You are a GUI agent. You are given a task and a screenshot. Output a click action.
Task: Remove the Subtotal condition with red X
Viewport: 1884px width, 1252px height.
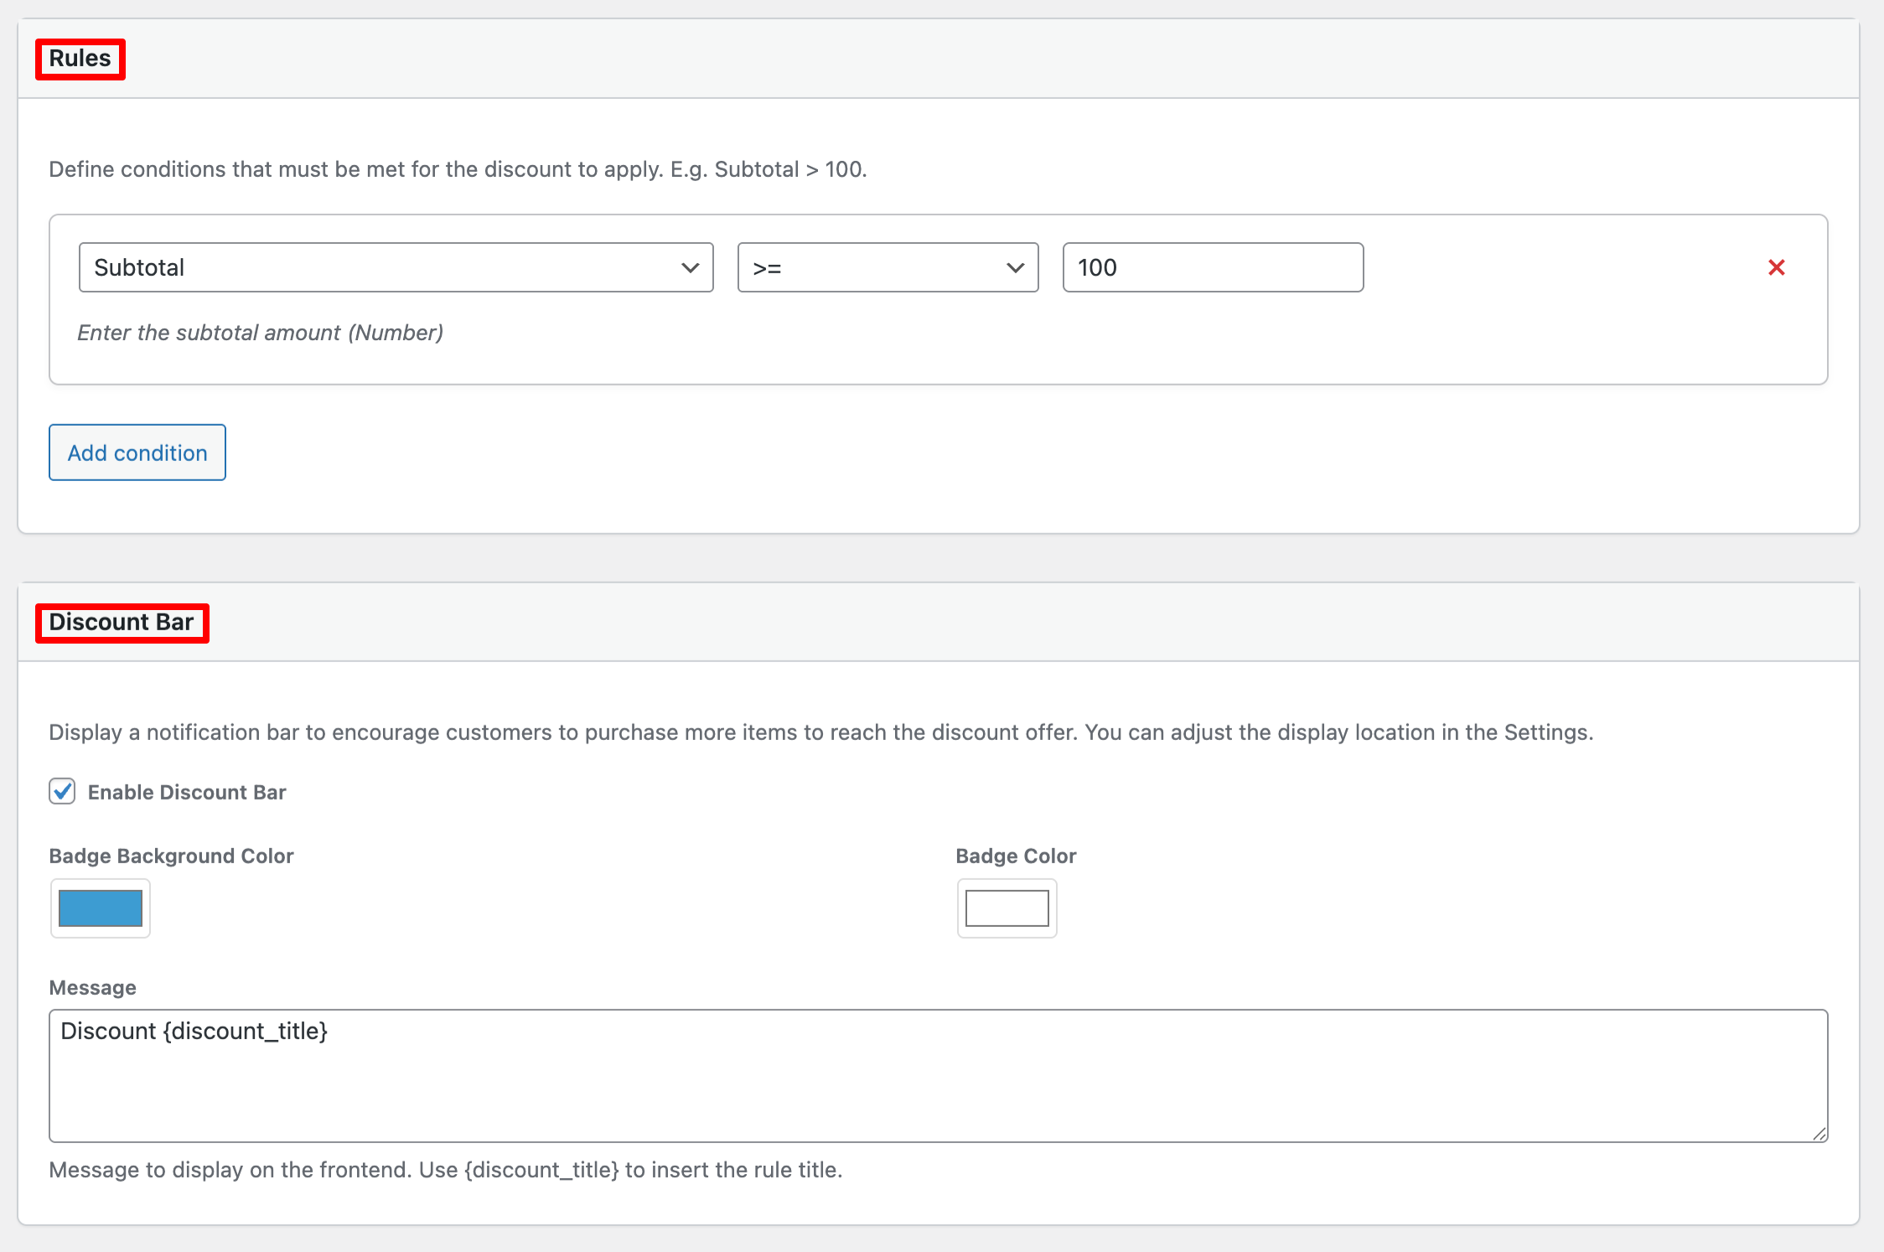[x=1776, y=267]
